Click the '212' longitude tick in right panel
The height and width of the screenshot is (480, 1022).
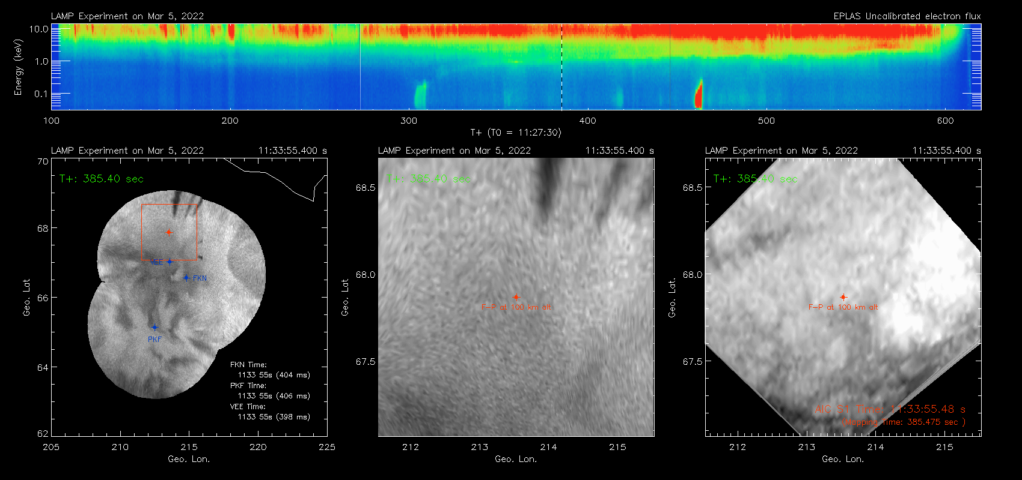pos(738,447)
